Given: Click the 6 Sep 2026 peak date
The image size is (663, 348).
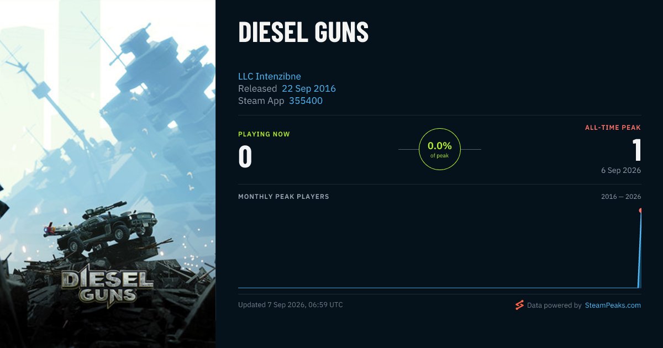Looking at the screenshot, I should click(621, 170).
